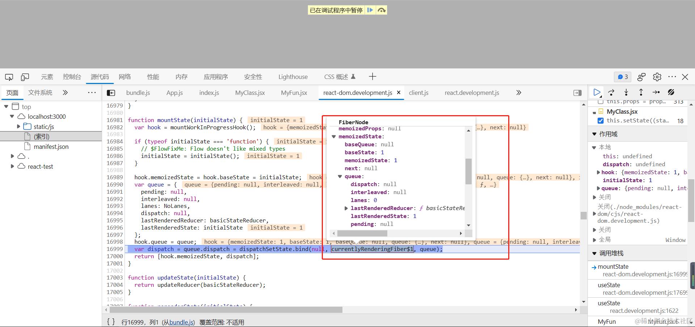Collapse the 本地 scope

(x=594, y=147)
